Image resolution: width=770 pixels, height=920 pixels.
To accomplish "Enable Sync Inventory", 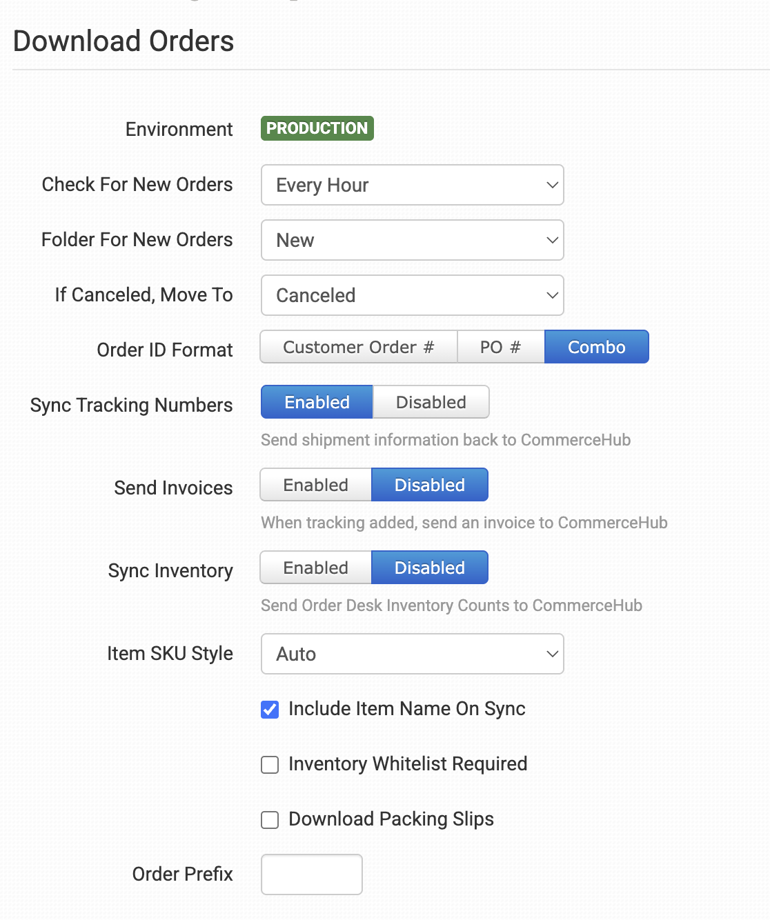I will coord(315,568).
